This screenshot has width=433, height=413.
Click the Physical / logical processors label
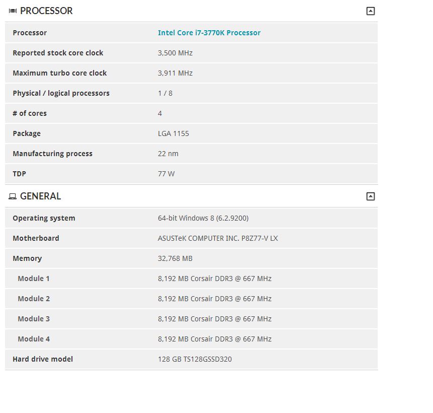click(61, 93)
